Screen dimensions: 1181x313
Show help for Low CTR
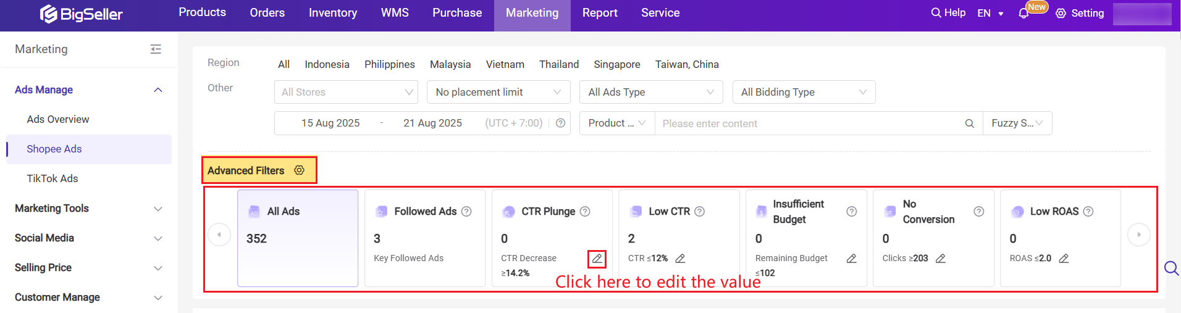pos(699,211)
